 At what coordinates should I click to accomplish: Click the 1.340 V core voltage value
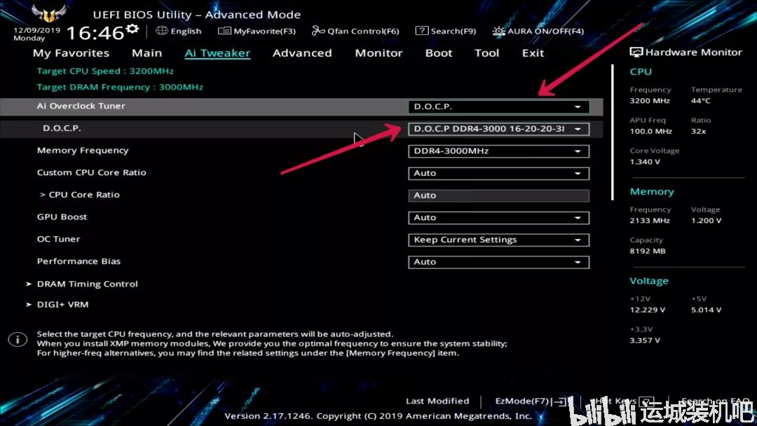pos(645,162)
